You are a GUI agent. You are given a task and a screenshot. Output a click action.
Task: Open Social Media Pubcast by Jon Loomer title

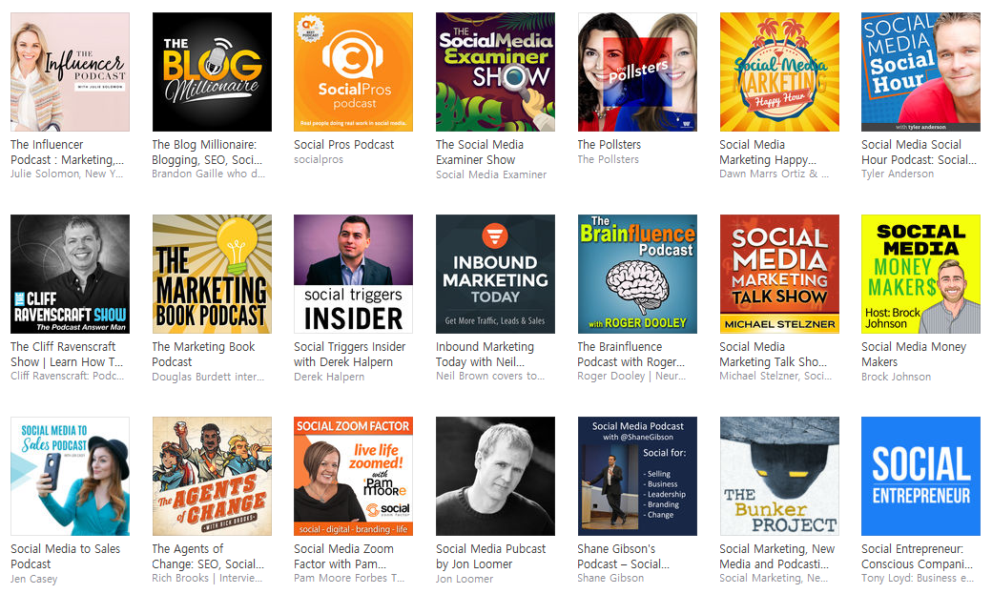pos(491,557)
